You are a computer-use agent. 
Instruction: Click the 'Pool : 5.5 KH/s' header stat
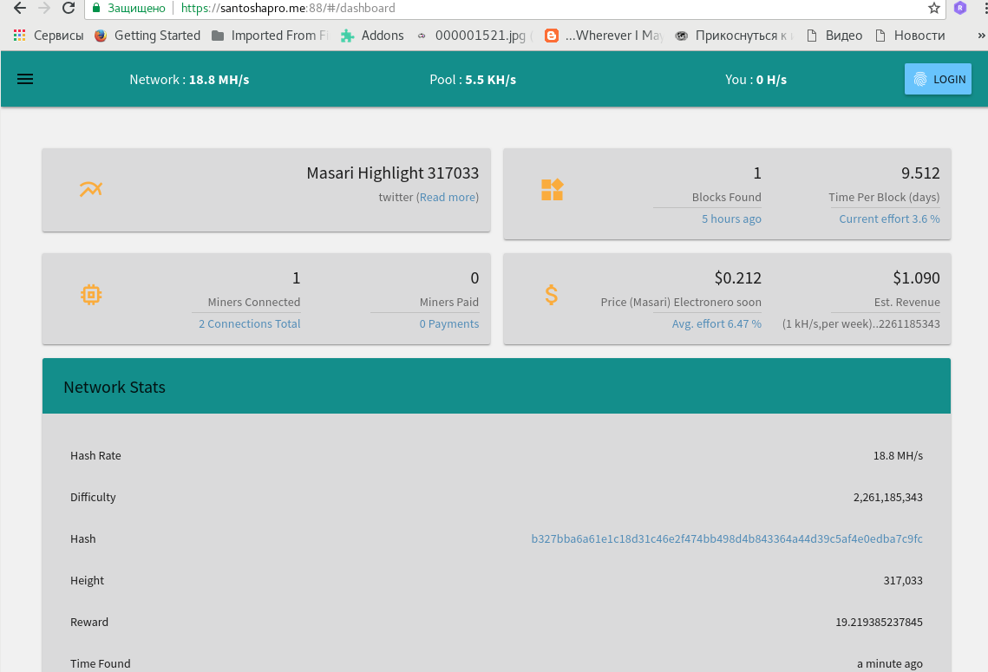pyautogui.click(x=473, y=80)
